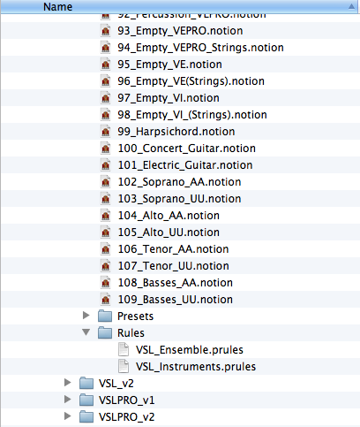Click the 97_Empty_VI.notion file icon
The width and height of the screenshot is (360, 427).
coord(106,98)
